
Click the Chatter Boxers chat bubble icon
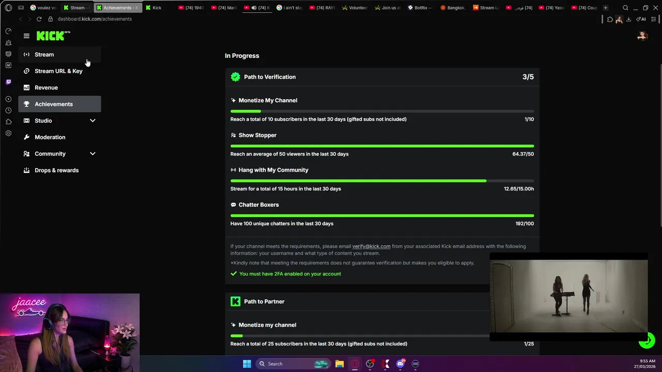[233, 205]
